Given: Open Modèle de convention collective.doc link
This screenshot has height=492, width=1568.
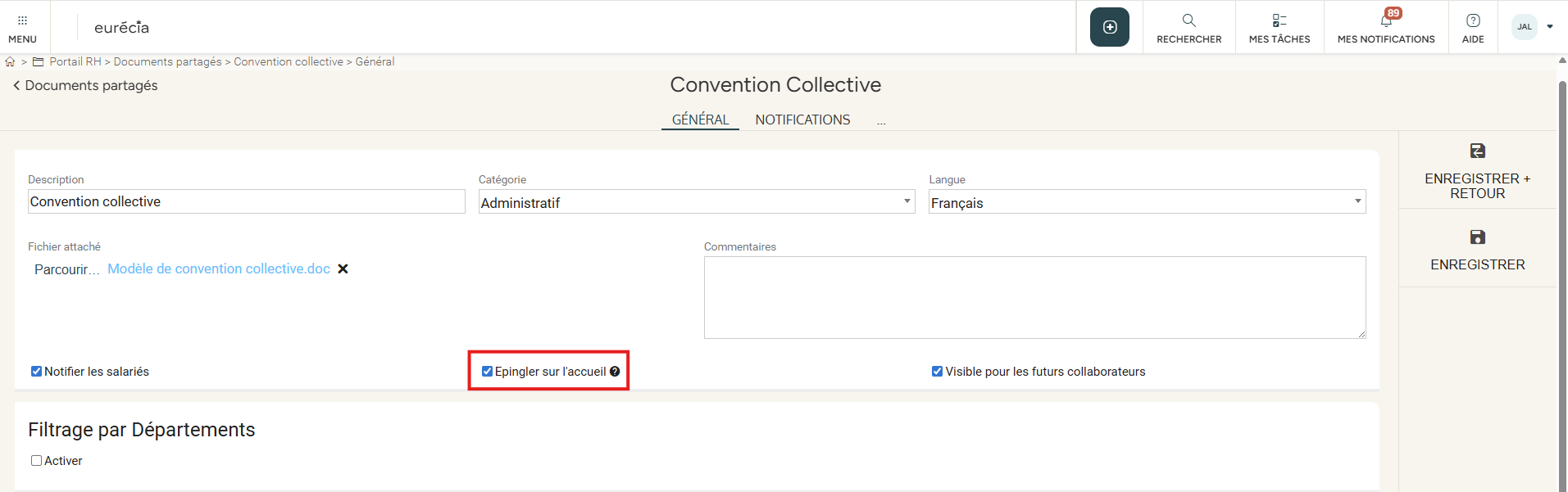Looking at the screenshot, I should click(219, 269).
